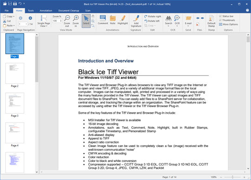Click the Zoom out magnifier
Screen dimensions: 251x180
coord(67,21)
